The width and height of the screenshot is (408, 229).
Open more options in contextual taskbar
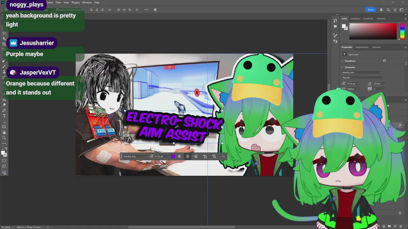[x=223, y=156]
